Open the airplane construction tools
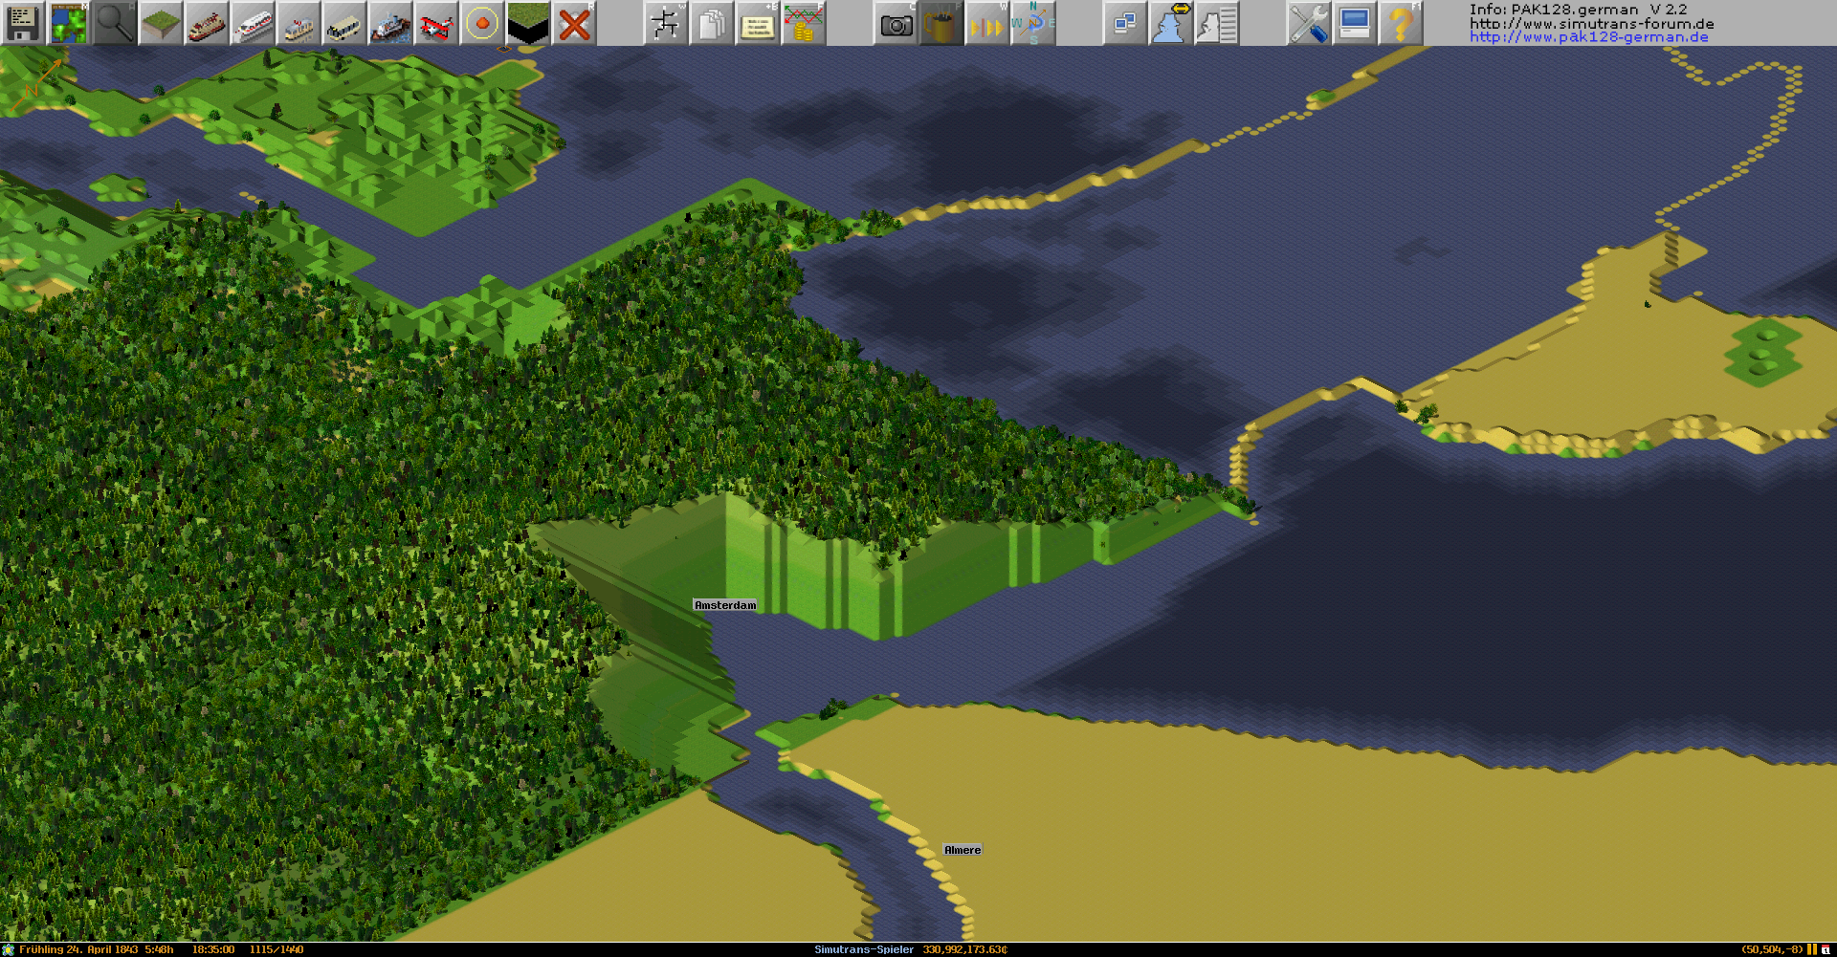This screenshot has width=1837, height=957. point(435,23)
